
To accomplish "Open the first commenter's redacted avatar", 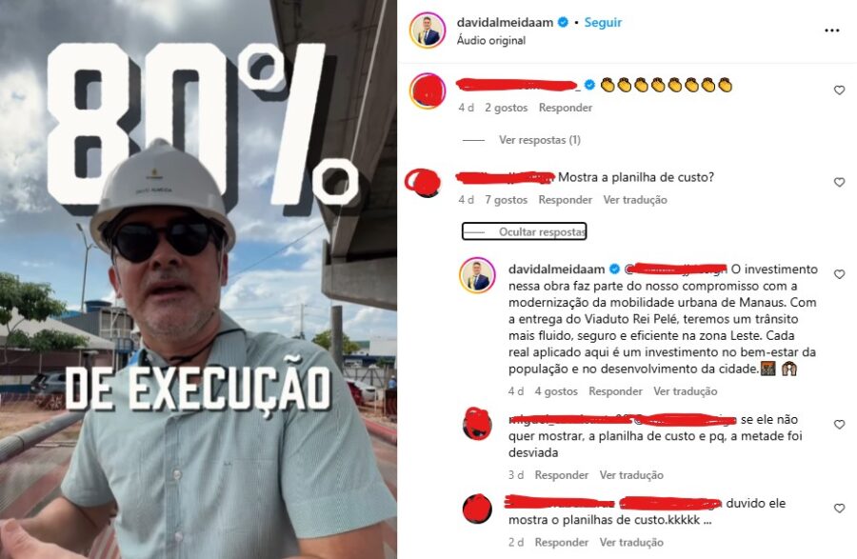I will (x=428, y=90).
